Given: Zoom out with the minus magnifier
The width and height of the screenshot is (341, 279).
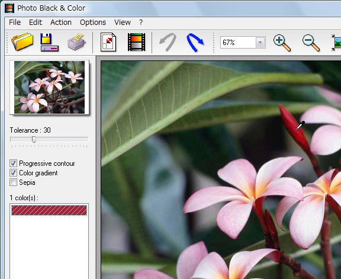Looking at the screenshot, I should [311, 43].
